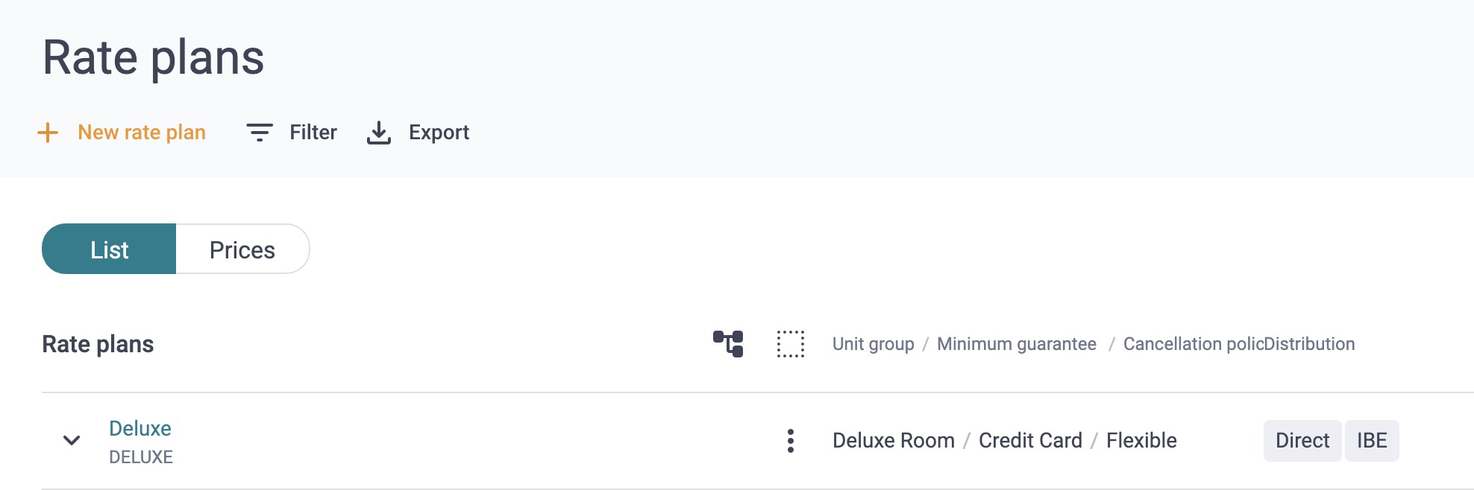
Task: Expand the Deluxe rate plan row
Action: coord(72,441)
